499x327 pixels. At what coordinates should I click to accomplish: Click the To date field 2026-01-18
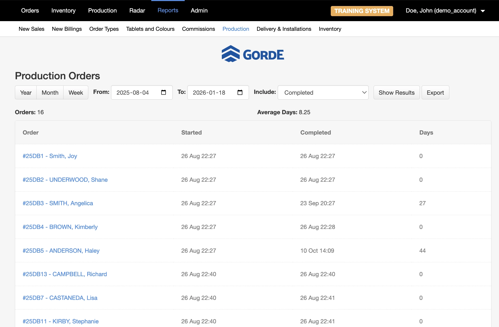pos(218,93)
